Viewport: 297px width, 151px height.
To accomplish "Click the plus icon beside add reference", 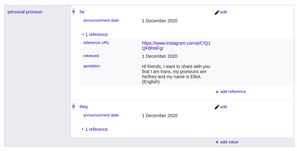I will (x=217, y=92).
